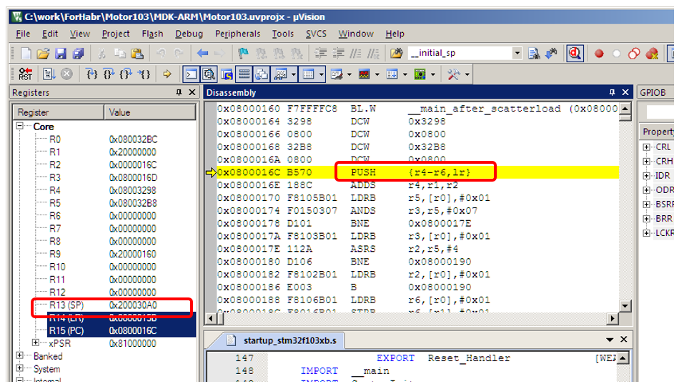Insert a bookmark with the flag icon

(244, 53)
